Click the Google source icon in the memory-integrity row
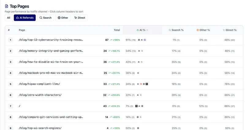This screenshot has width=245, height=130. click(x=142, y=51)
